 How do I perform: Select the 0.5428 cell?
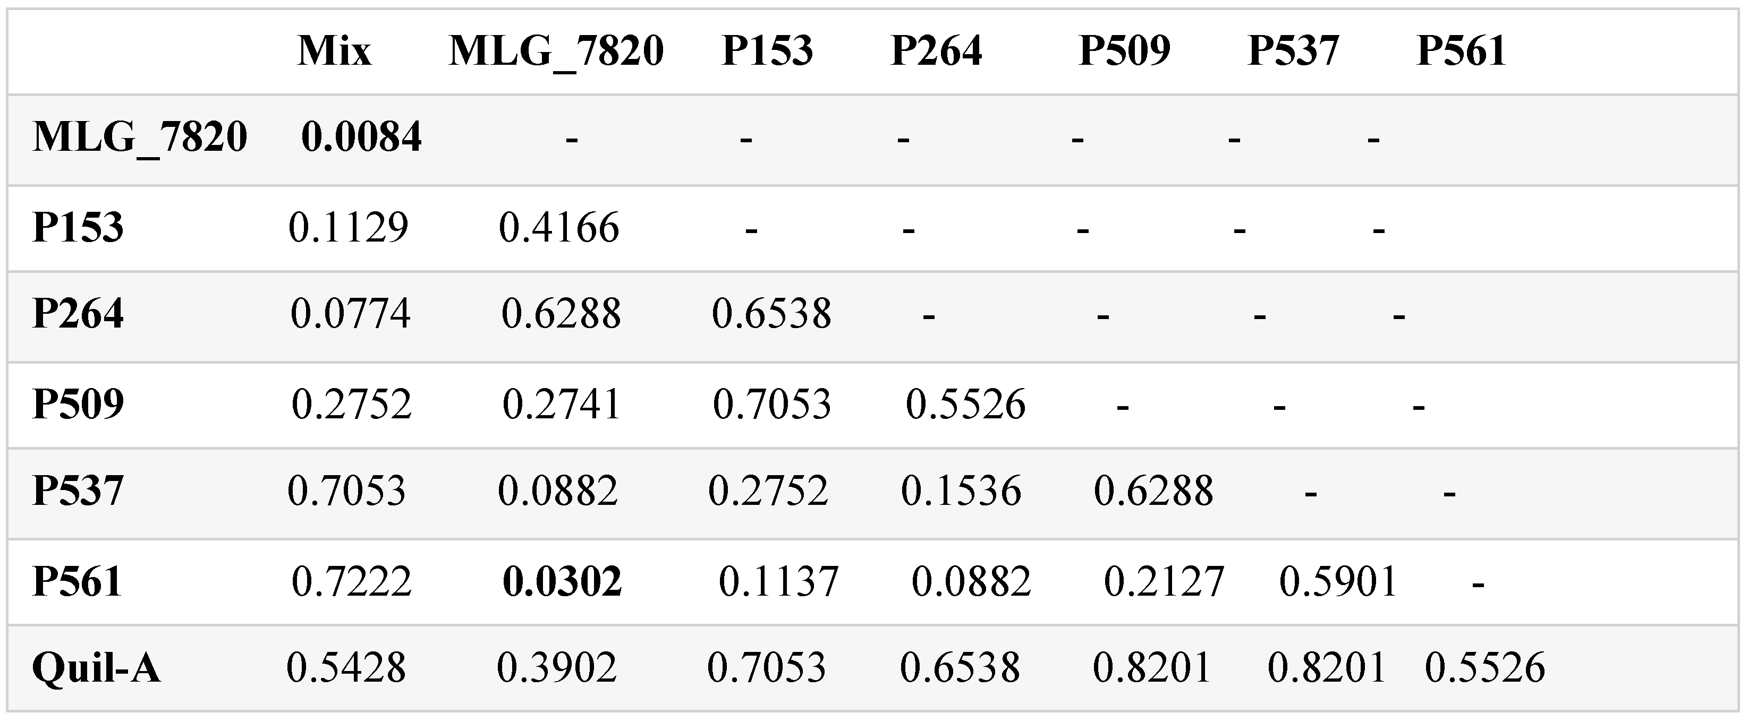point(346,668)
